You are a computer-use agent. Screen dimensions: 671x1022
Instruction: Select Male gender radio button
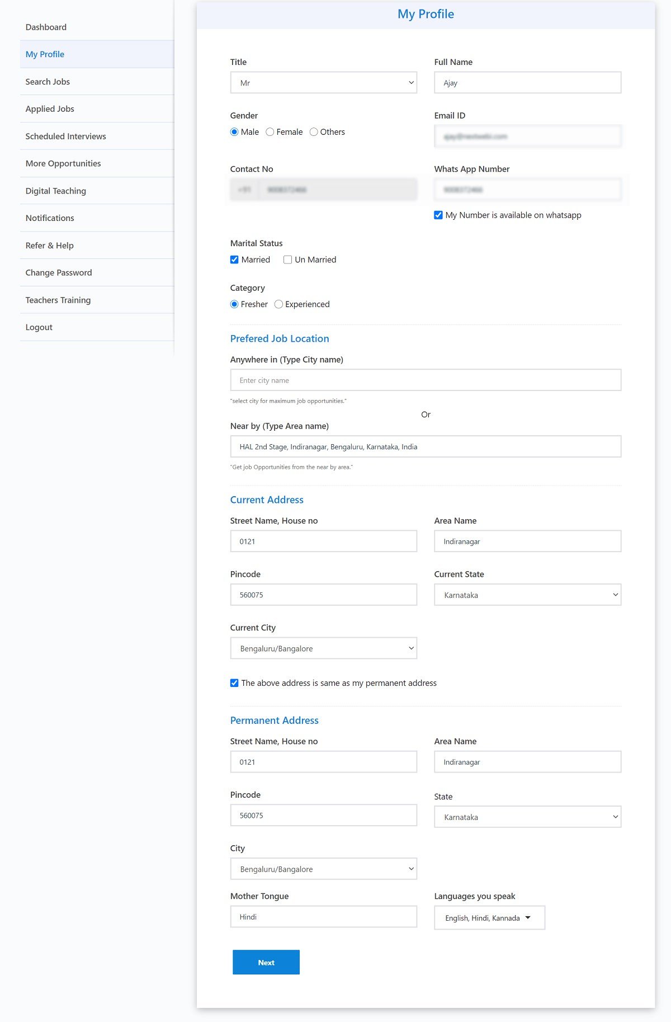tap(234, 132)
